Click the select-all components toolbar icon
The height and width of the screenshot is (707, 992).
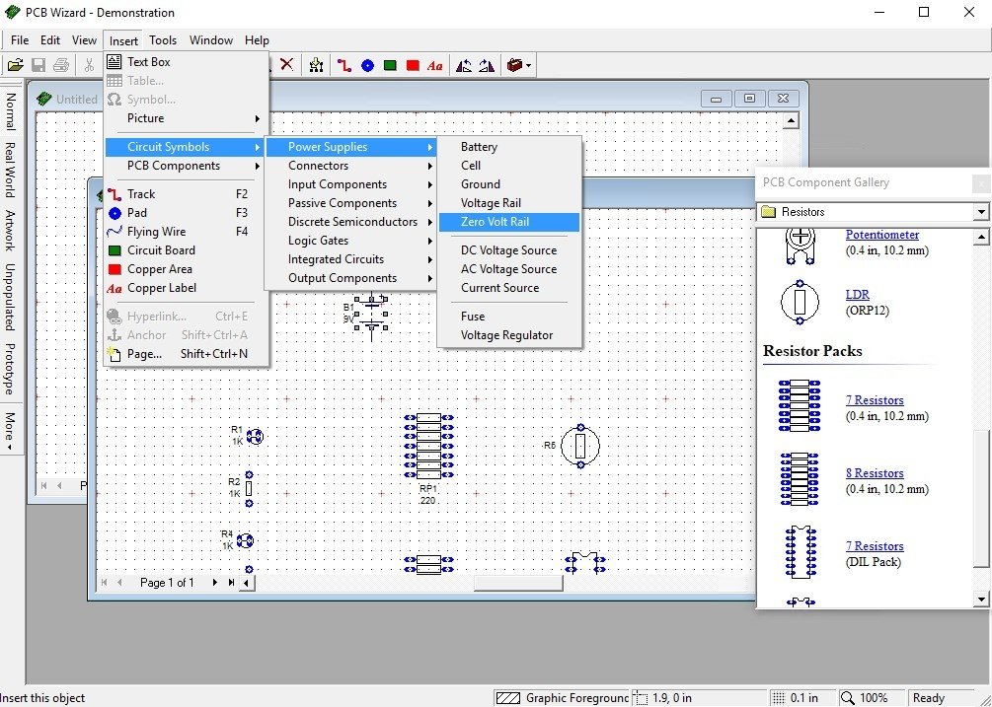(316, 65)
